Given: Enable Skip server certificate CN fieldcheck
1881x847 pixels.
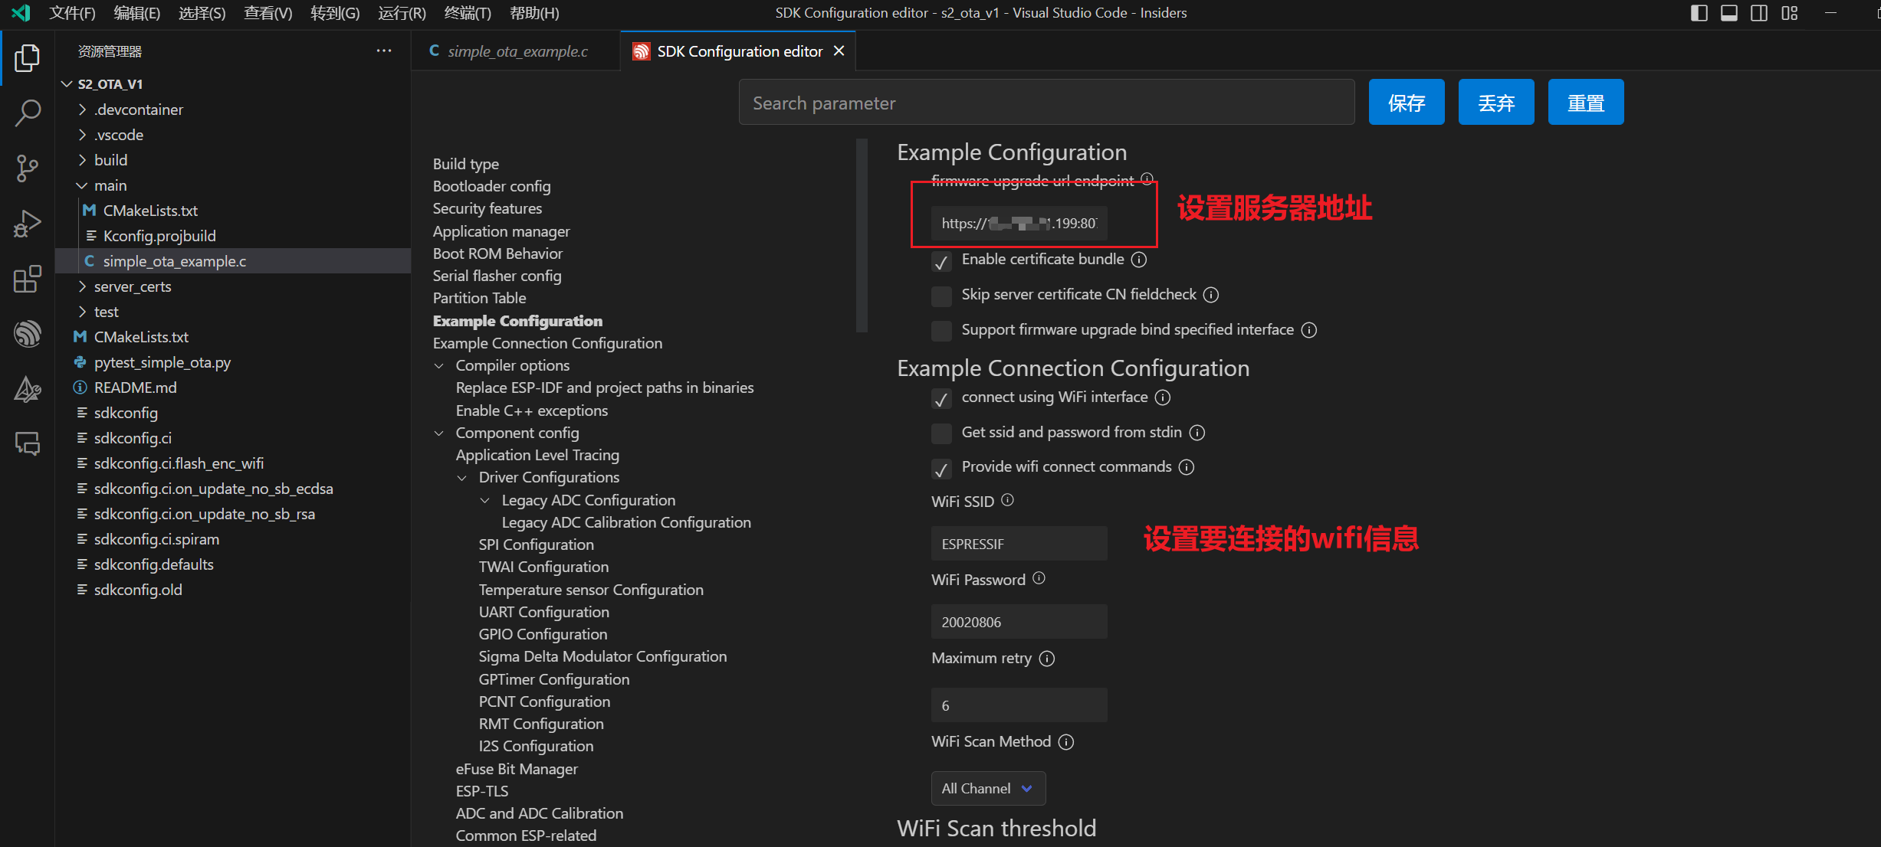Looking at the screenshot, I should point(941,296).
